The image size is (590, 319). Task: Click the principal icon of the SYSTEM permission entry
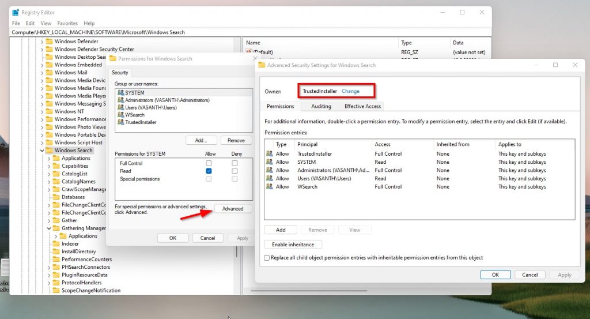(270, 162)
